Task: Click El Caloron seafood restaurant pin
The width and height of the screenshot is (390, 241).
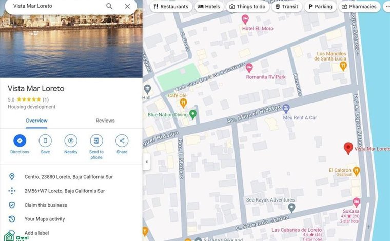Action: (x=357, y=171)
